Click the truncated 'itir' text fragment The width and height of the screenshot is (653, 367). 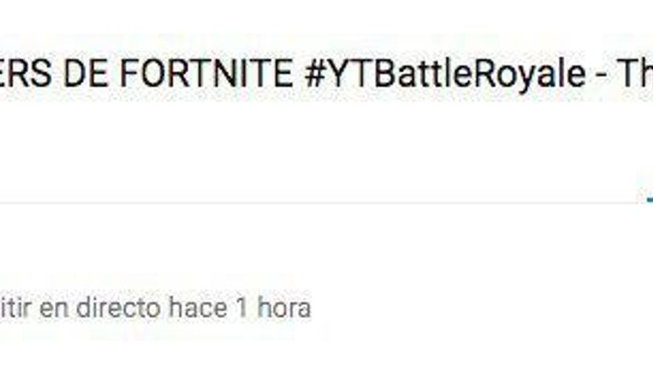click(16, 308)
